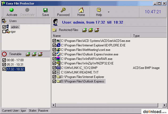
Task: Click the igor user key icon
Action: [8, 32]
